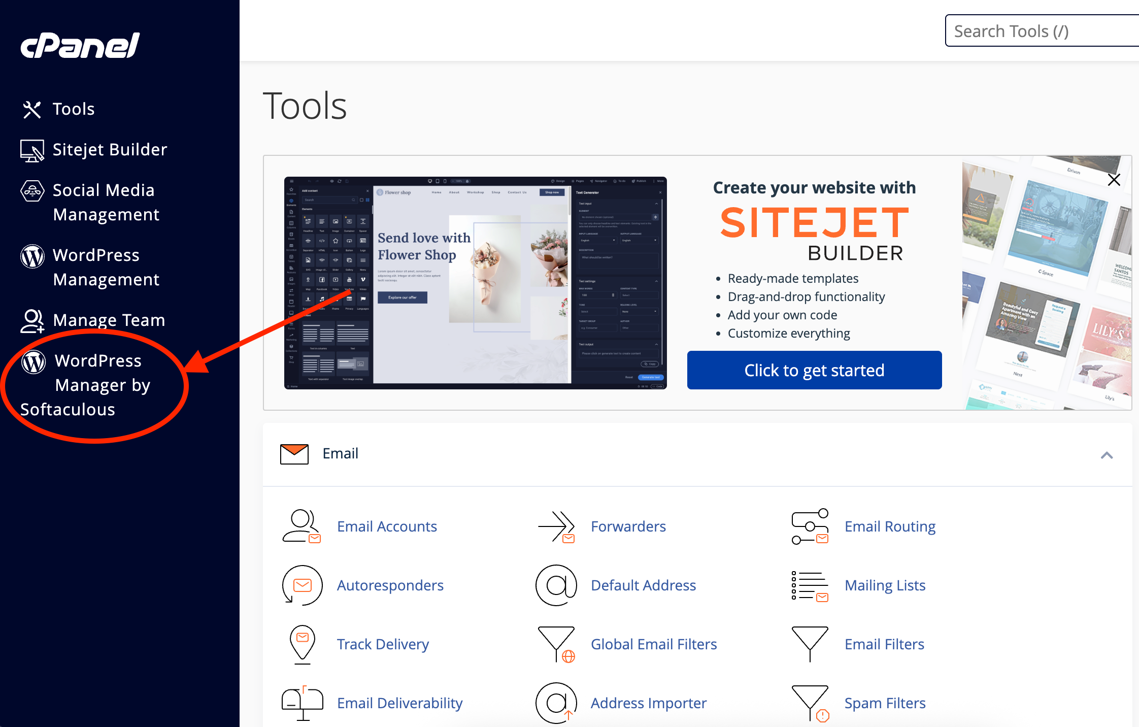Screen dimensions: 1139x727
Task: Close the Sitejet Builder banner
Action: point(1114,180)
